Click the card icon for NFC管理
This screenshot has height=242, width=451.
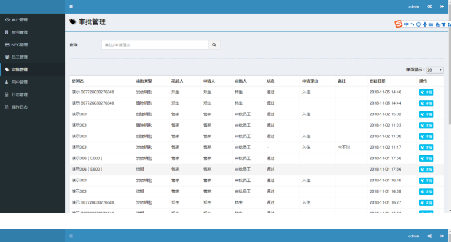7,45
